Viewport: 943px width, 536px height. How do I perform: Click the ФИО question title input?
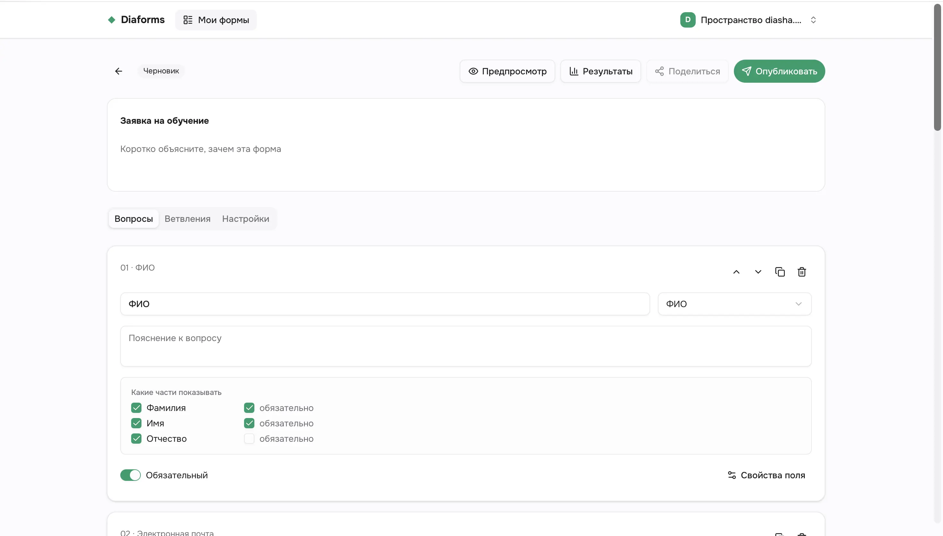(x=385, y=304)
